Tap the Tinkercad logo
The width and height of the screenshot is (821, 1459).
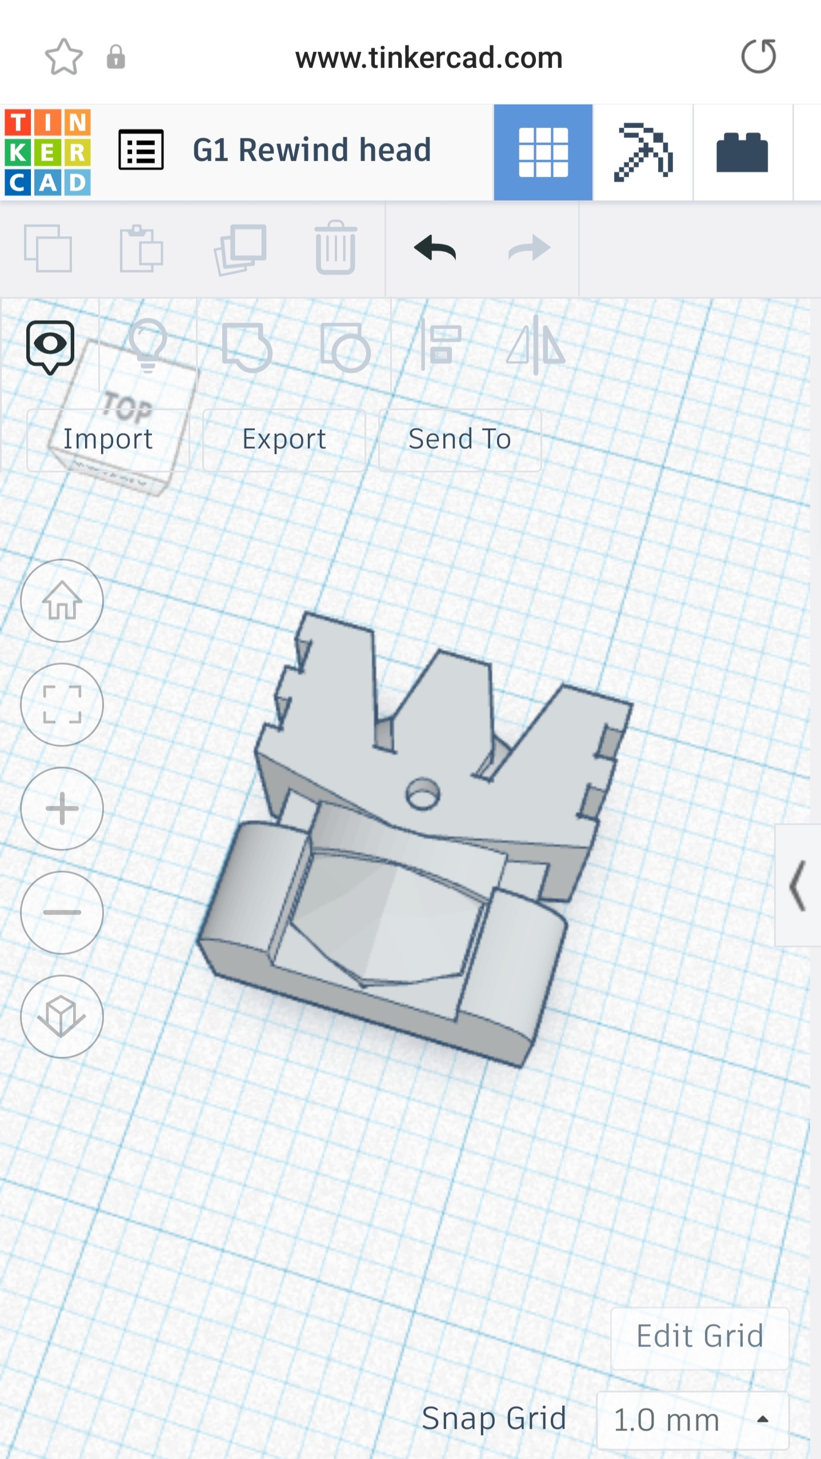[x=47, y=153]
